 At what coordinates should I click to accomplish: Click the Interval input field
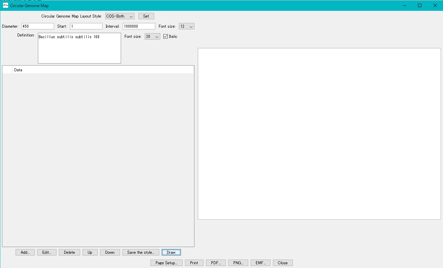139,26
